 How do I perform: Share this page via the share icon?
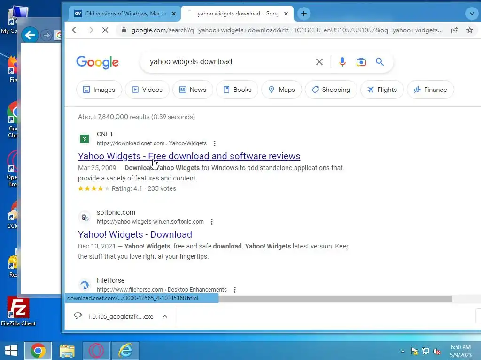tap(455, 30)
